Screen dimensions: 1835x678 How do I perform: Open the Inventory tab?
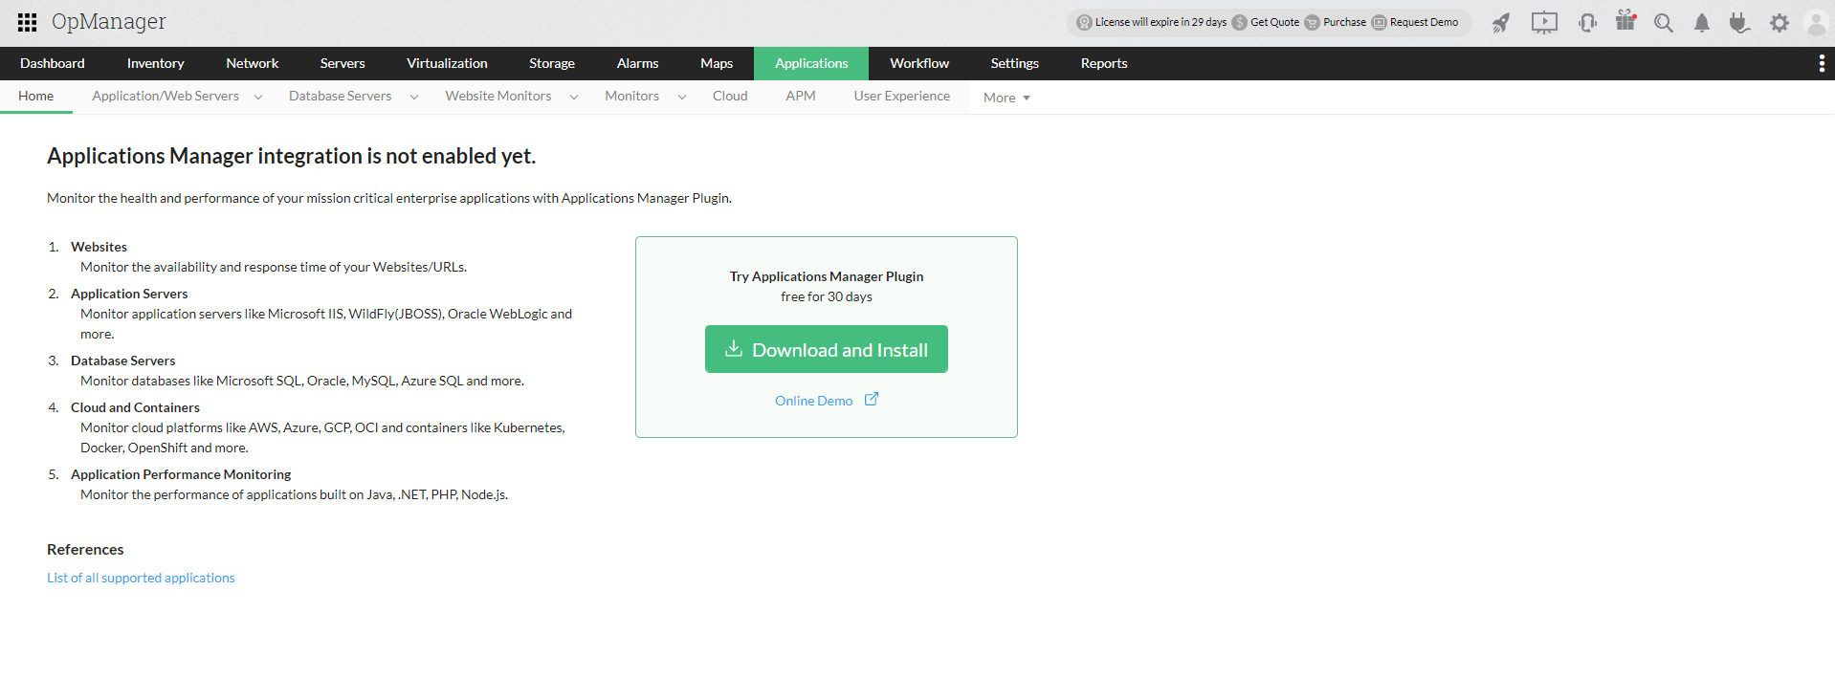point(155,63)
